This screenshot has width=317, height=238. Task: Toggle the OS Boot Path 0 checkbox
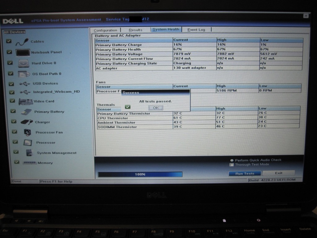pos(11,73)
